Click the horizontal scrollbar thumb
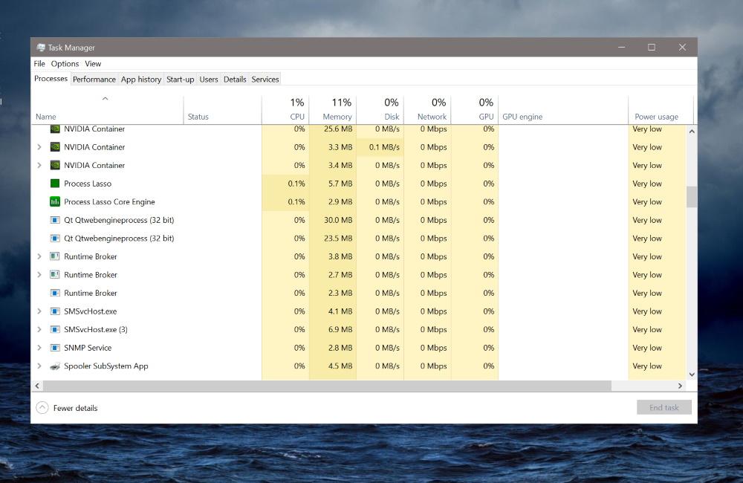Image resolution: width=743 pixels, height=483 pixels. click(327, 386)
